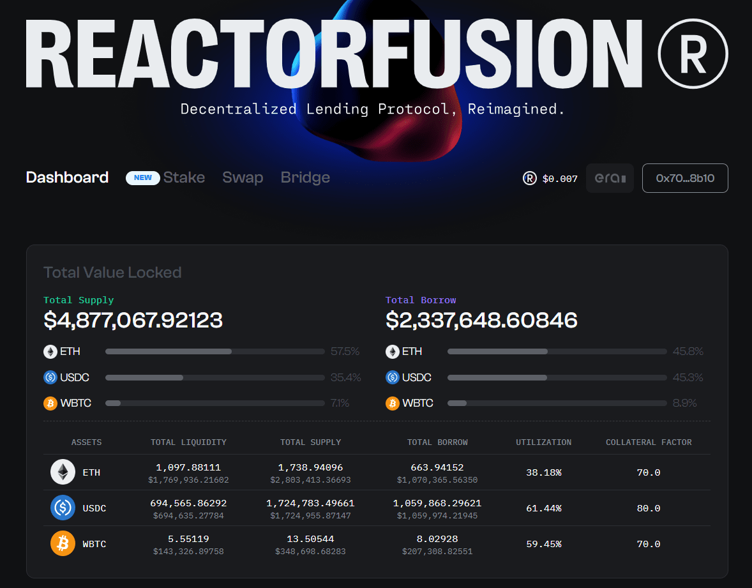Click the ETH supply share progress bar
The height and width of the screenshot is (588, 752).
point(215,352)
